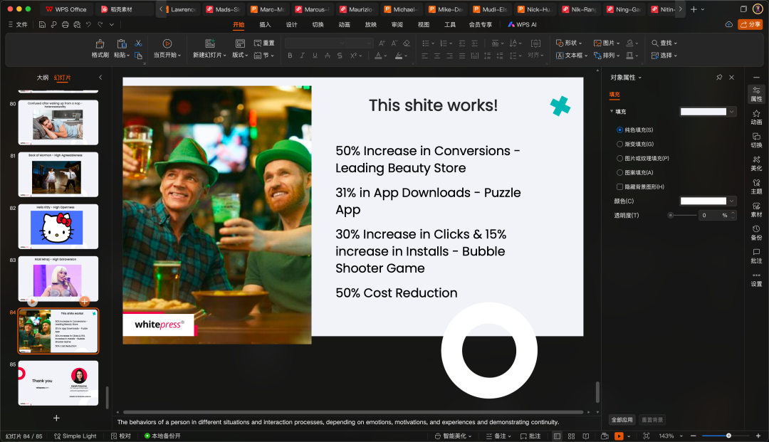Open the Smart Beautify (智能美化) dropdown
This screenshot has width=769, height=442.
453,436
